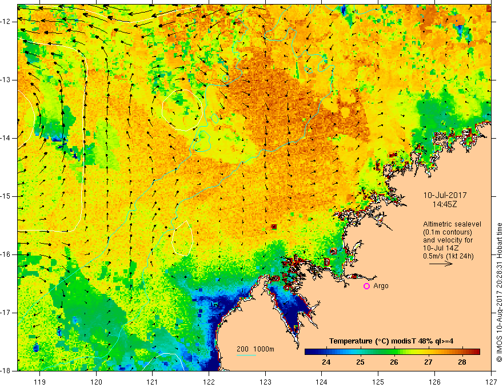This screenshot has height=388, width=503.
Task: Click the 10-Jul-2017 date label
Action: [x=445, y=195]
